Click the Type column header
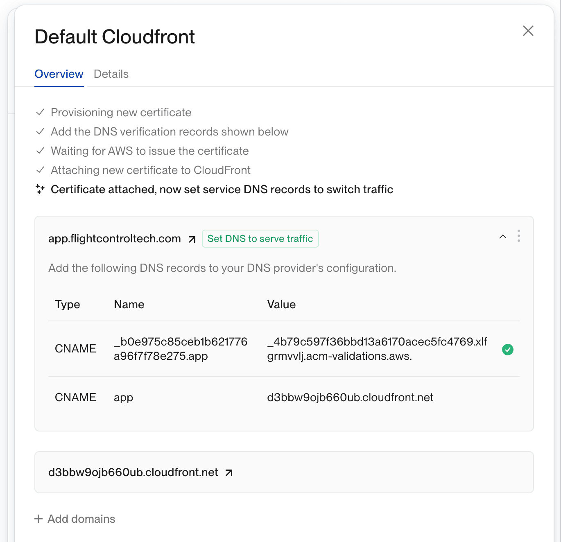561x542 pixels. pyautogui.click(x=68, y=305)
